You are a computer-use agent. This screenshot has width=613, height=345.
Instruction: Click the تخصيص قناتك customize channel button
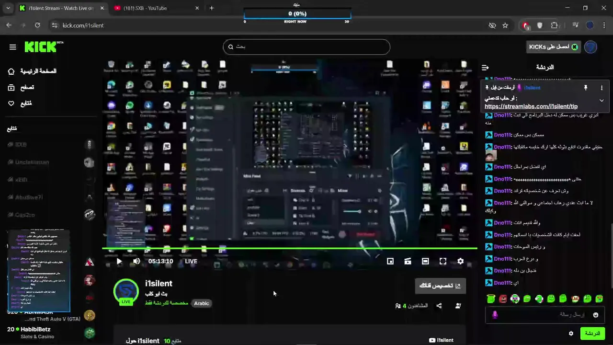440,286
